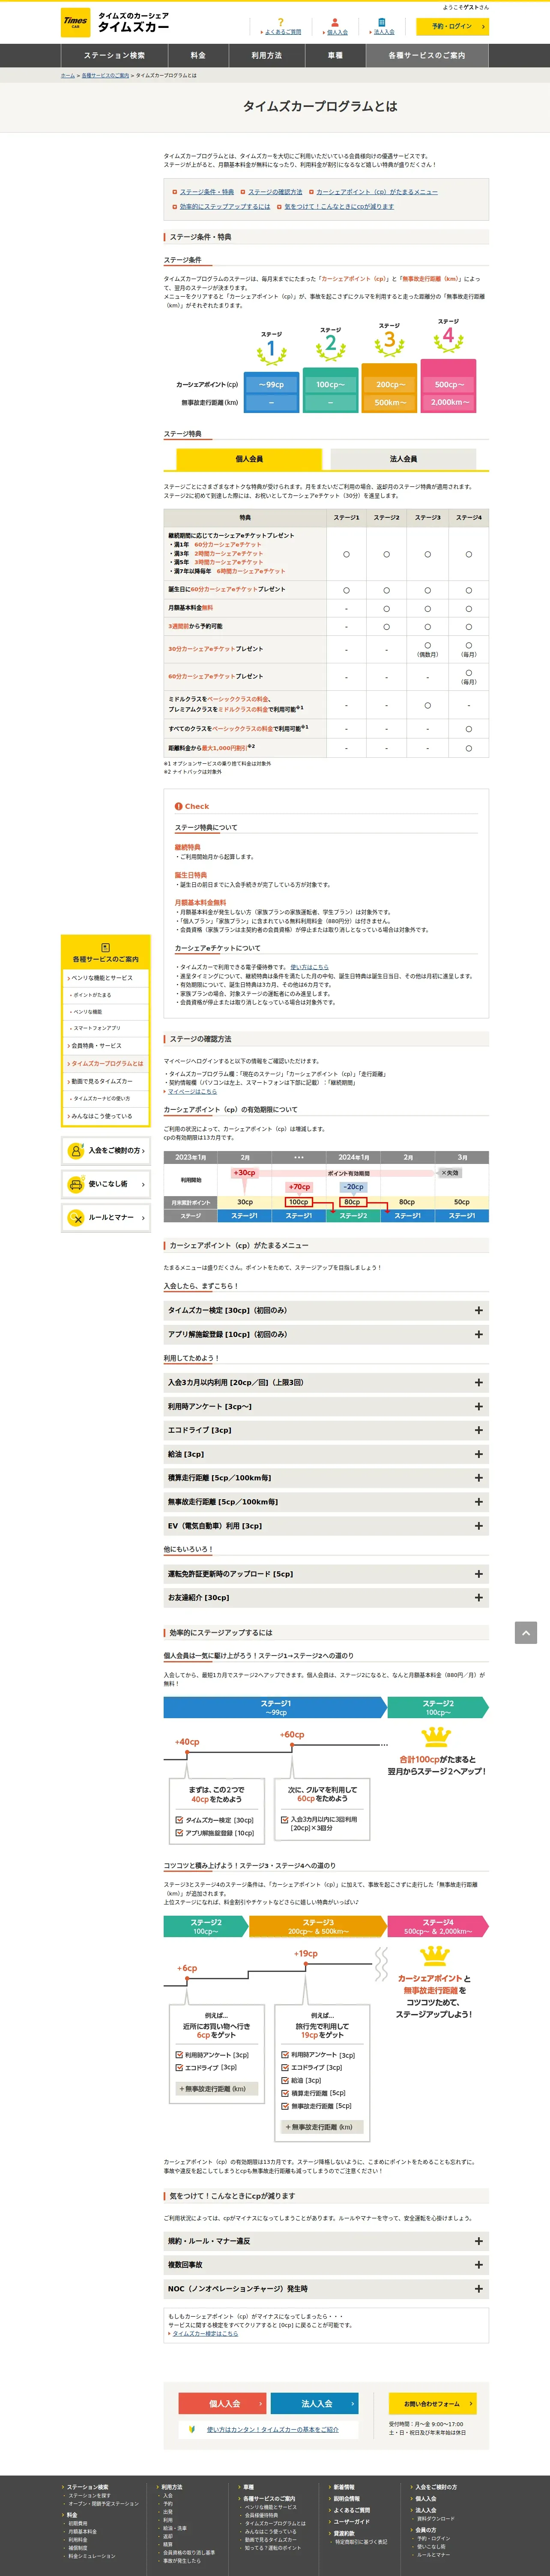
Task: Click the checkmark next to アプリ解除錠登録 [10cp]
Action: pyautogui.click(x=179, y=1833)
